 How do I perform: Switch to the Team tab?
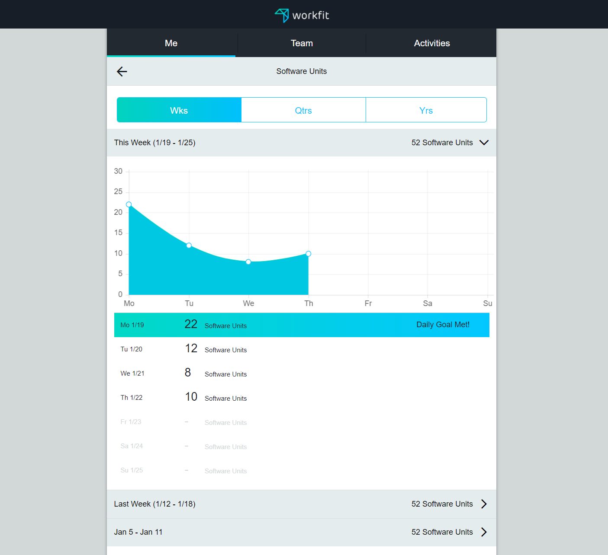(x=302, y=43)
